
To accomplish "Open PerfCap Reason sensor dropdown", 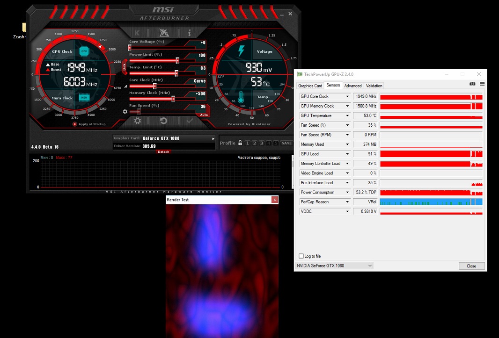I will tap(347, 202).
